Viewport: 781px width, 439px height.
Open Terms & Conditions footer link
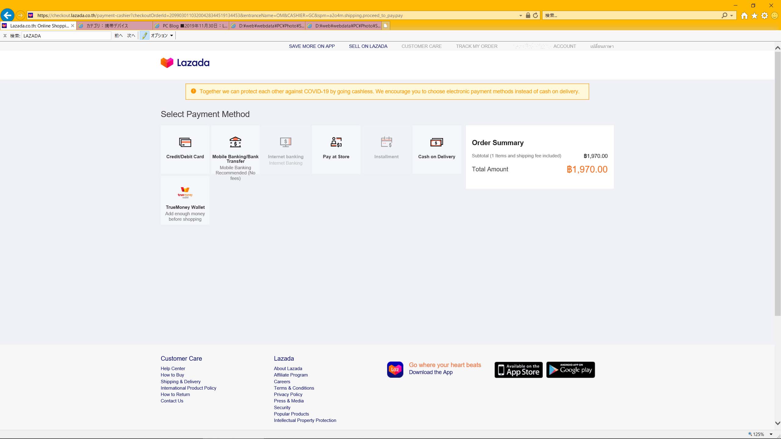(294, 388)
